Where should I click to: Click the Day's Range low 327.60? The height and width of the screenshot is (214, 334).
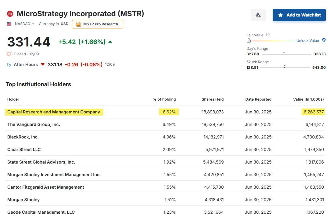point(253,54)
